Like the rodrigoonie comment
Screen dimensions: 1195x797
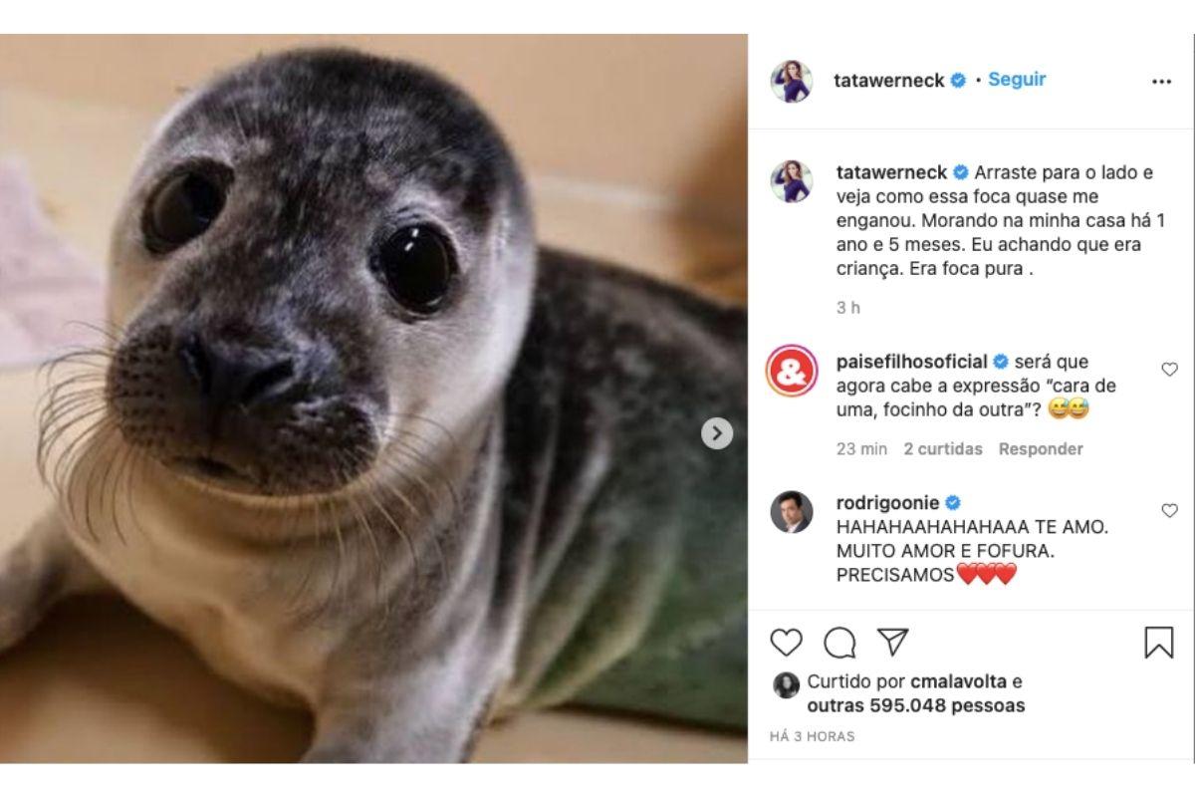[x=1169, y=510]
